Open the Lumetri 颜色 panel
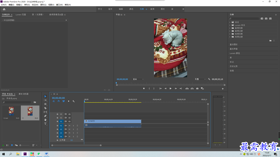This screenshot has width=280, height=157. pyautogui.click(x=235, y=53)
